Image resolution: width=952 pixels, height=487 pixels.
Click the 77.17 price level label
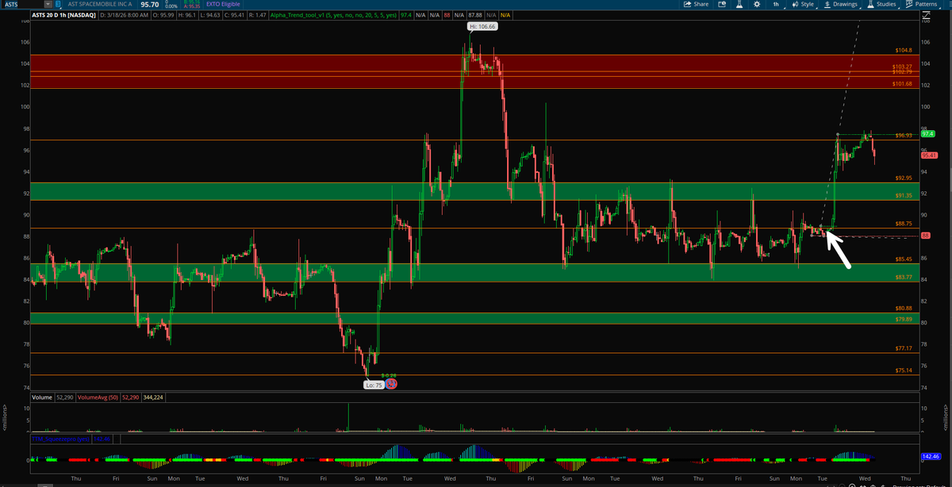click(904, 348)
